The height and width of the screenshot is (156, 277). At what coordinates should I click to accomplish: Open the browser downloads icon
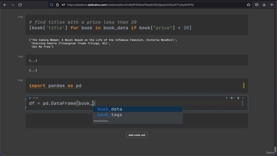coord(264,5)
